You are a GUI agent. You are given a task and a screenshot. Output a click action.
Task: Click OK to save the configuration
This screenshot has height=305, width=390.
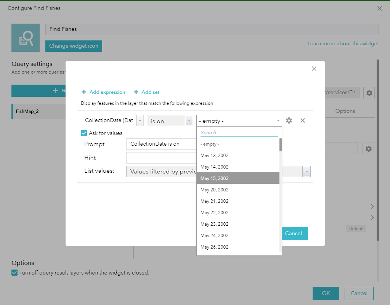click(x=326, y=293)
